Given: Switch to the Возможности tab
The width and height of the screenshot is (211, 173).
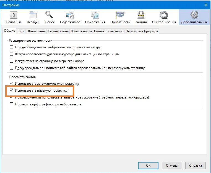Looking at the screenshot, I should click(x=81, y=31).
